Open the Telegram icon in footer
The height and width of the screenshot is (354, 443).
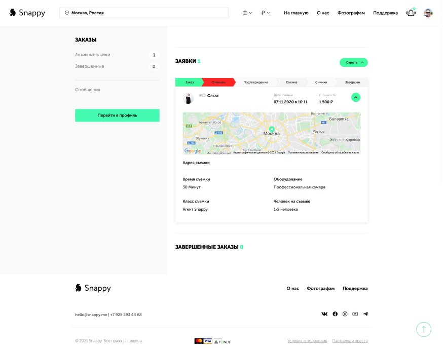(365, 314)
